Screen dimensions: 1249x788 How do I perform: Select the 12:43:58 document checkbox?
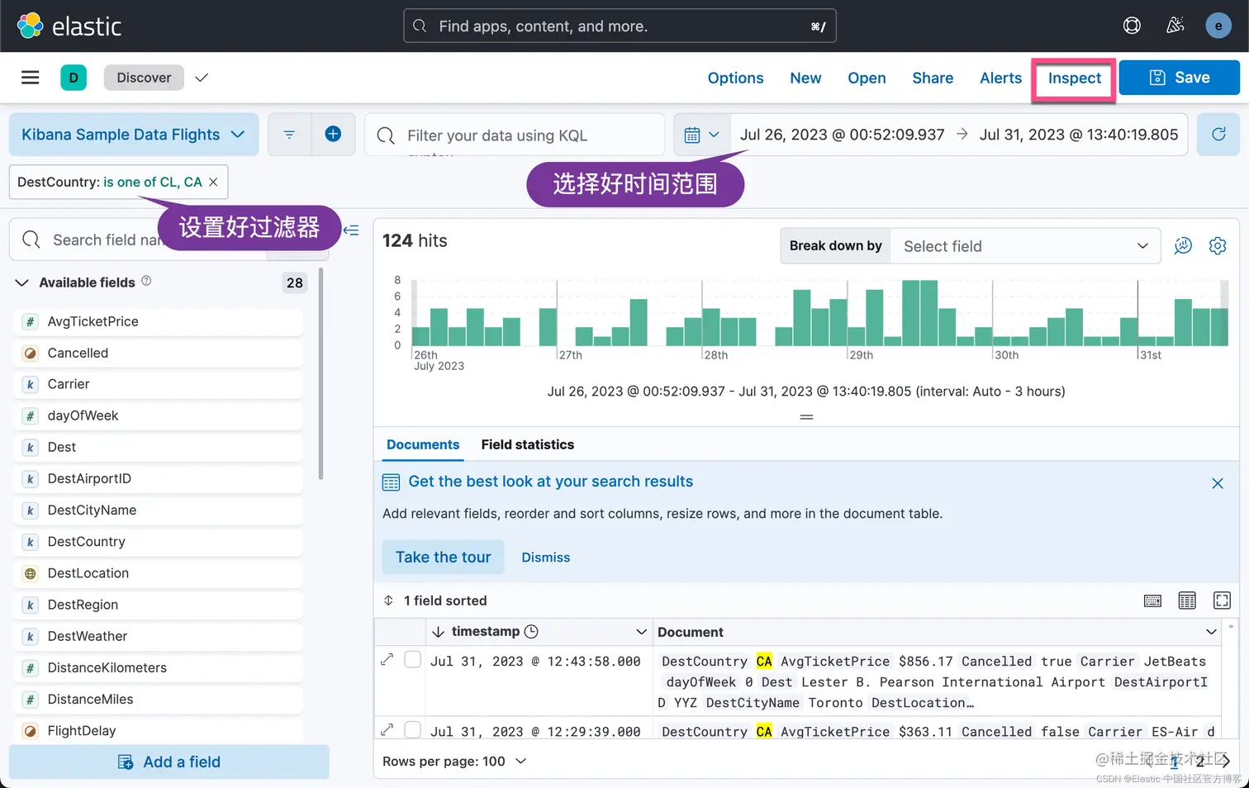413,659
